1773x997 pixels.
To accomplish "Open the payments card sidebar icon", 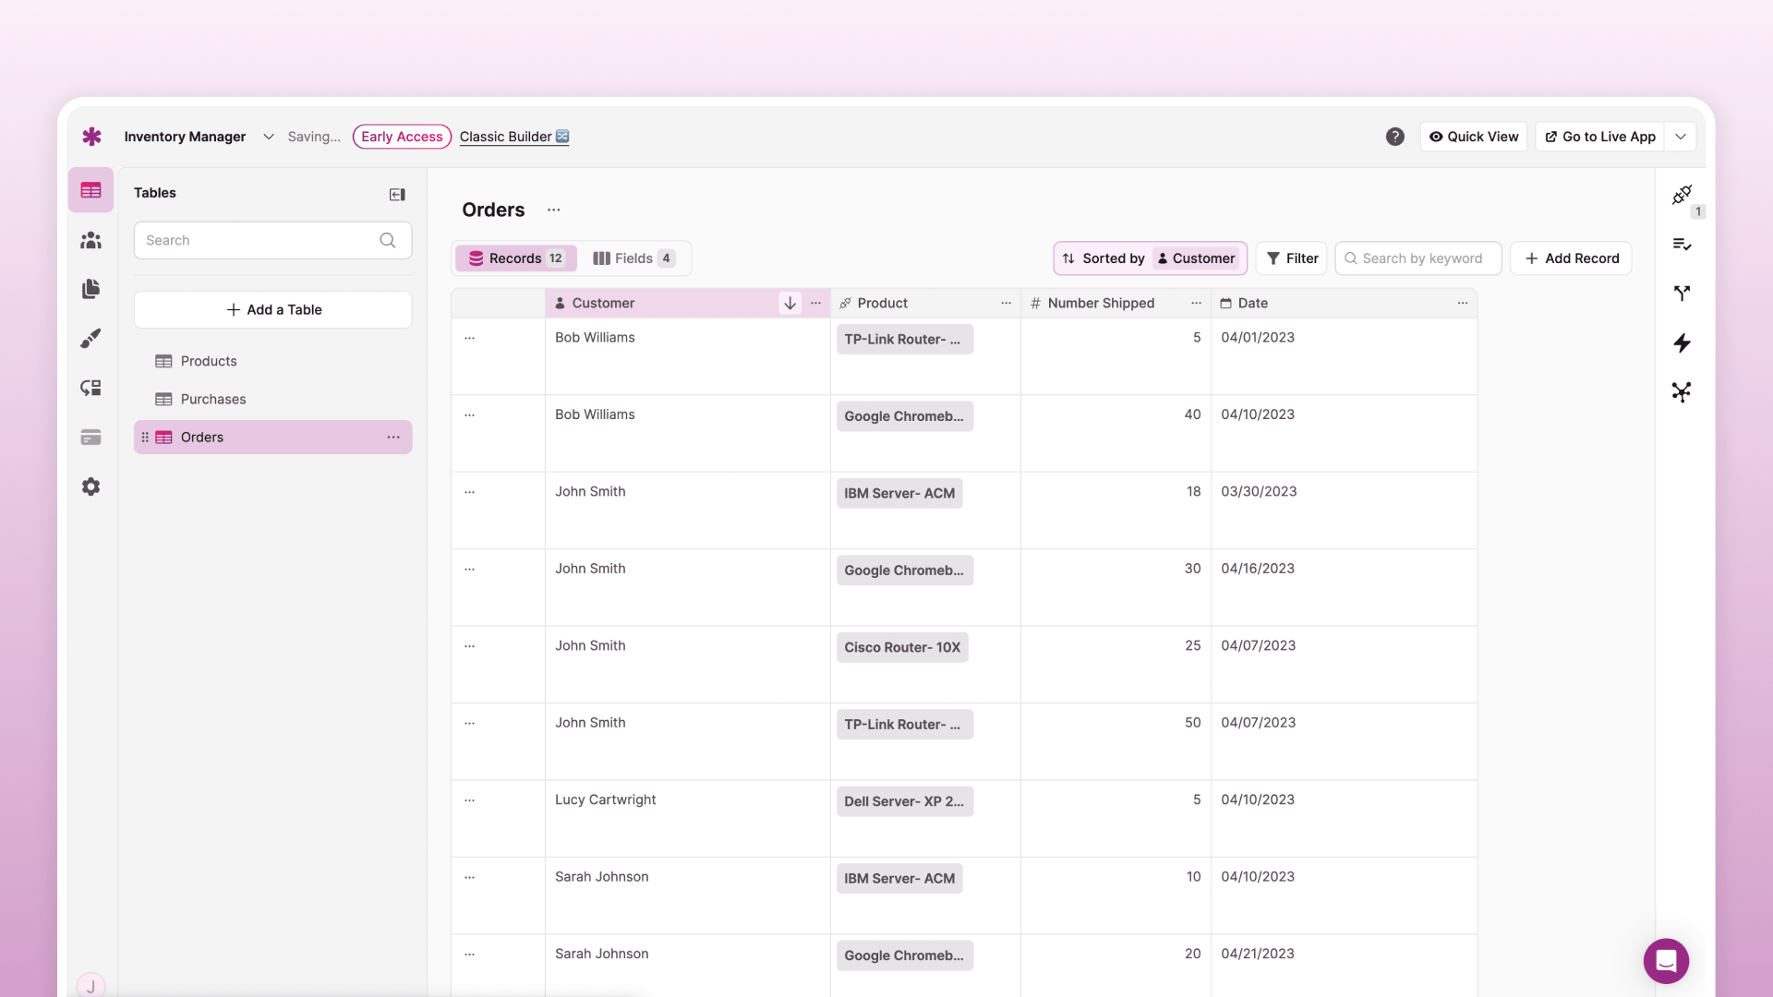I will [90, 438].
